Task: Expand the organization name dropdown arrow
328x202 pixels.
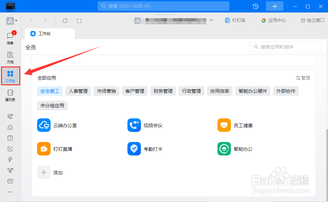Action: [211, 20]
